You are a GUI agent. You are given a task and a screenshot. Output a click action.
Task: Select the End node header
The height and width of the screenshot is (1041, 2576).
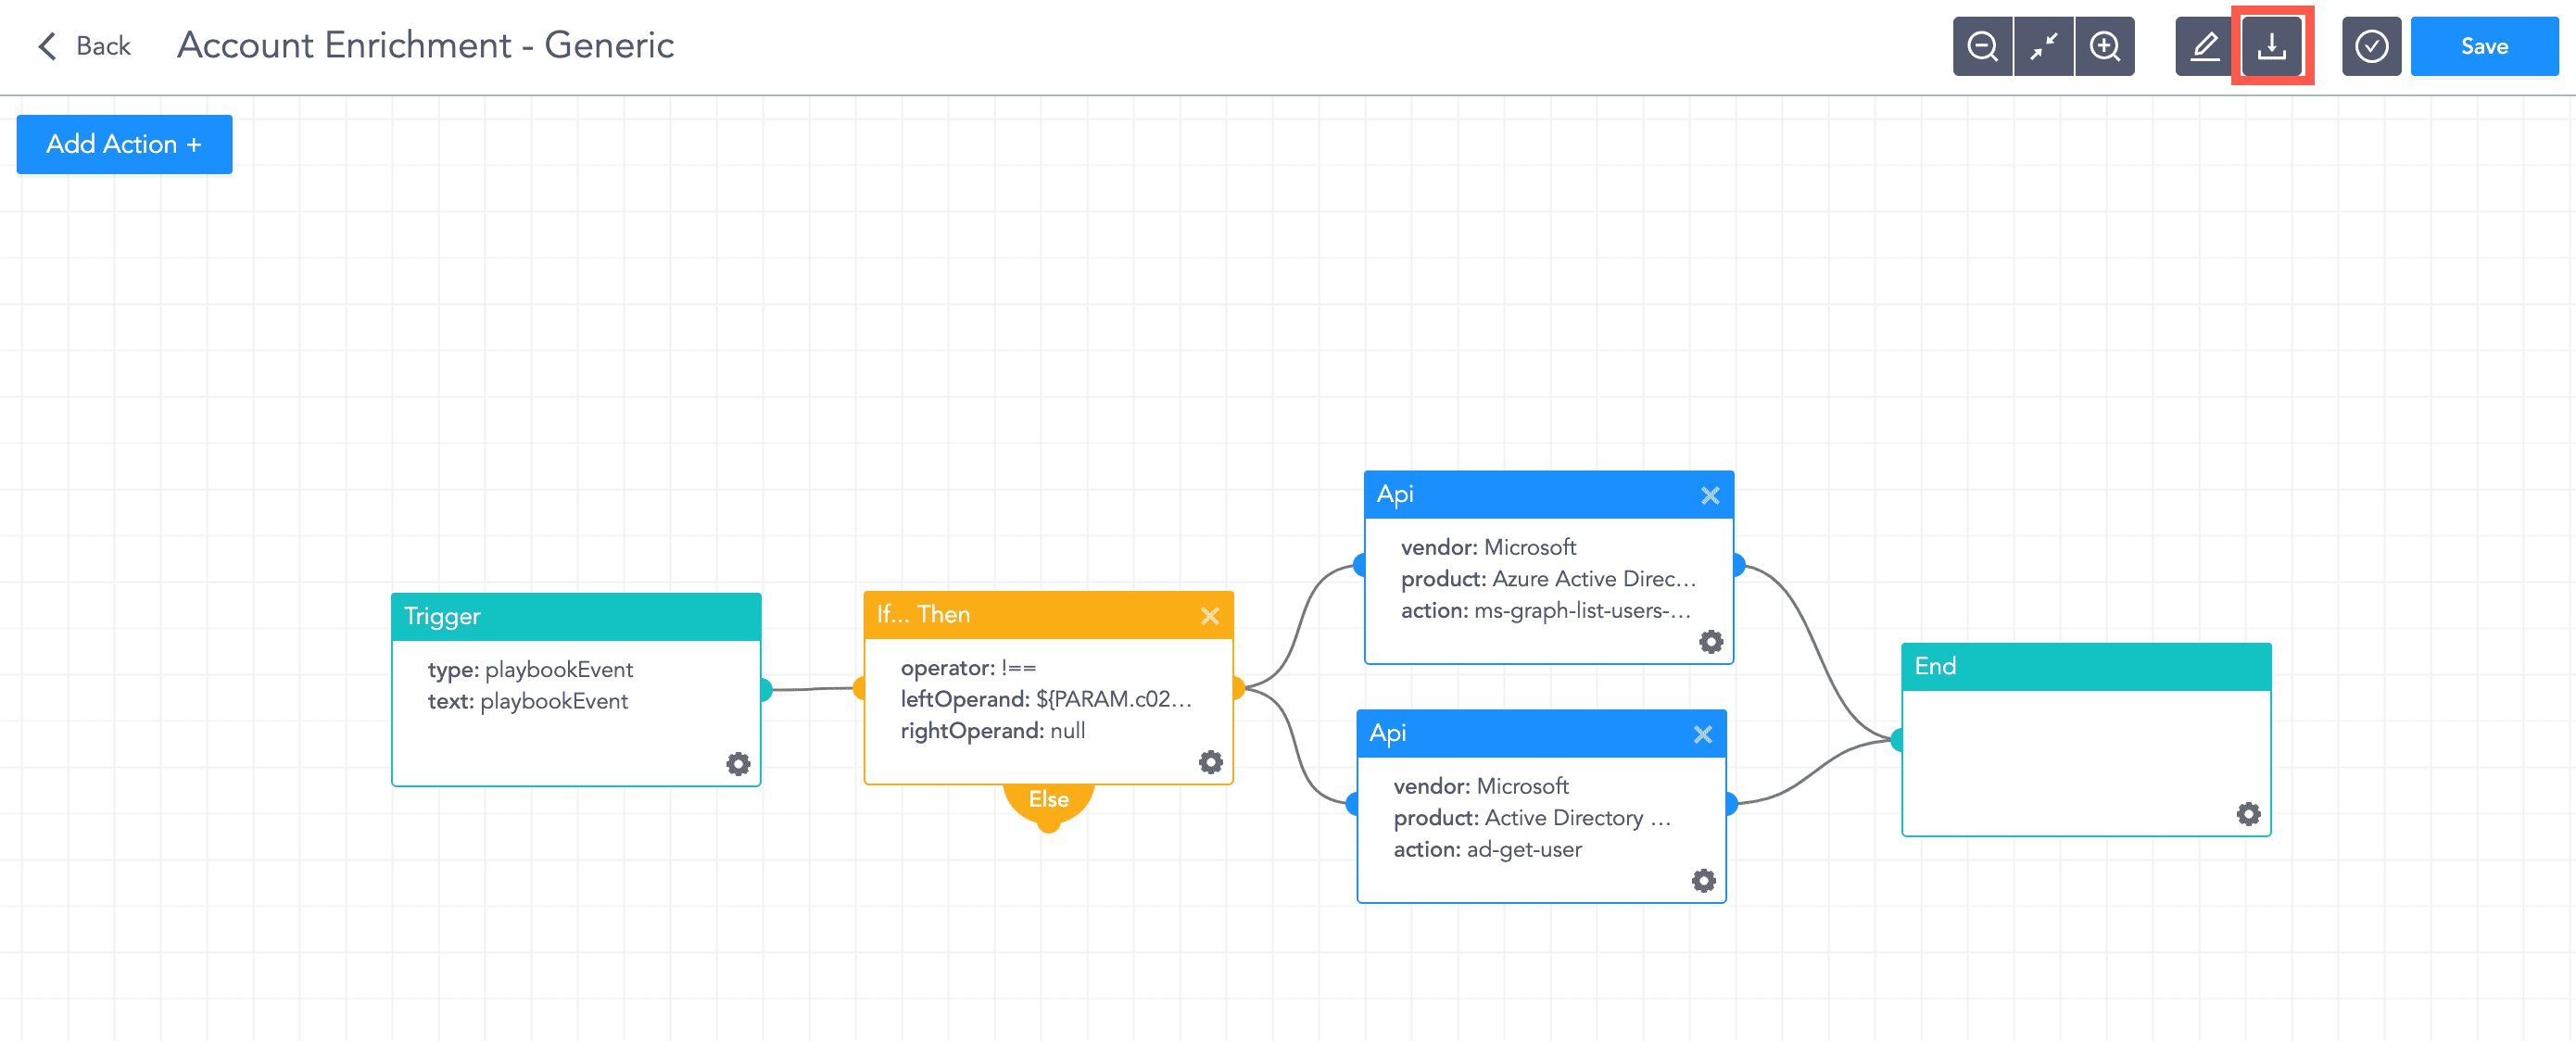[2085, 666]
